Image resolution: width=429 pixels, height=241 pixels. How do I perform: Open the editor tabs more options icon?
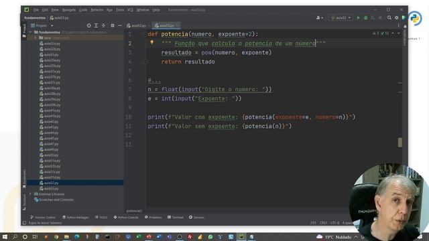(398, 25)
